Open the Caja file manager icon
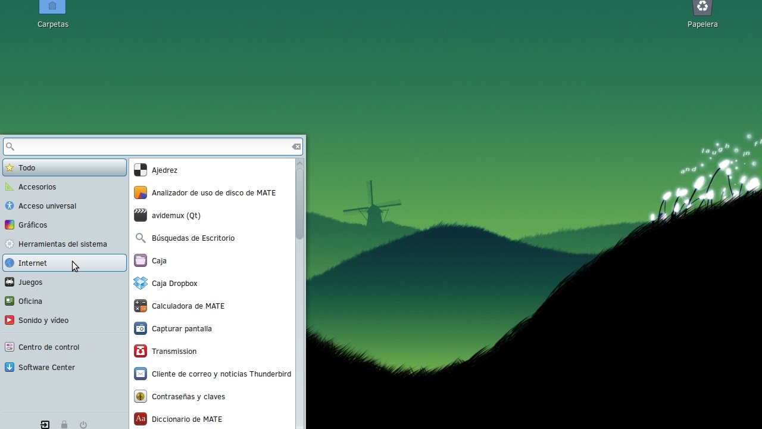Image resolution: width=762 pixels, height=429 pixels. point(140,261)
